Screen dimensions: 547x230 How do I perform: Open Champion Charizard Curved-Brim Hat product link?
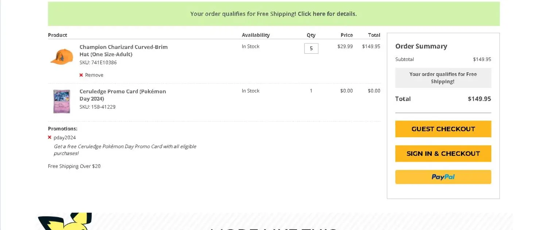[x=123, y=51]
